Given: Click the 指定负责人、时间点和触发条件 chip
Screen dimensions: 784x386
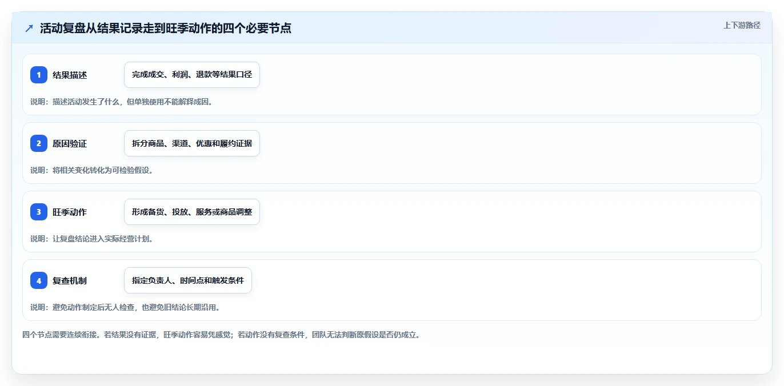Looking at the screenshot, I should coord(188,280).
